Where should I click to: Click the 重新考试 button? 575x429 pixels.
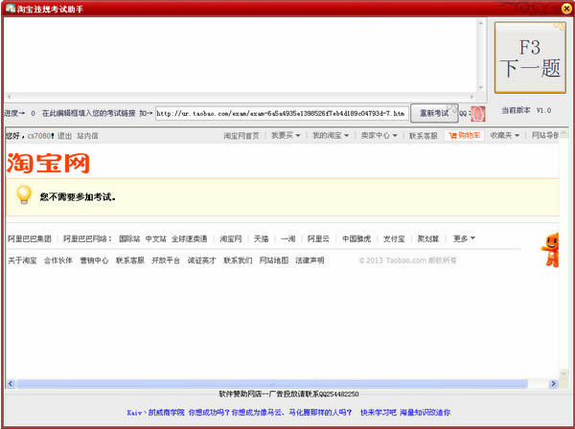coord(434,113)
